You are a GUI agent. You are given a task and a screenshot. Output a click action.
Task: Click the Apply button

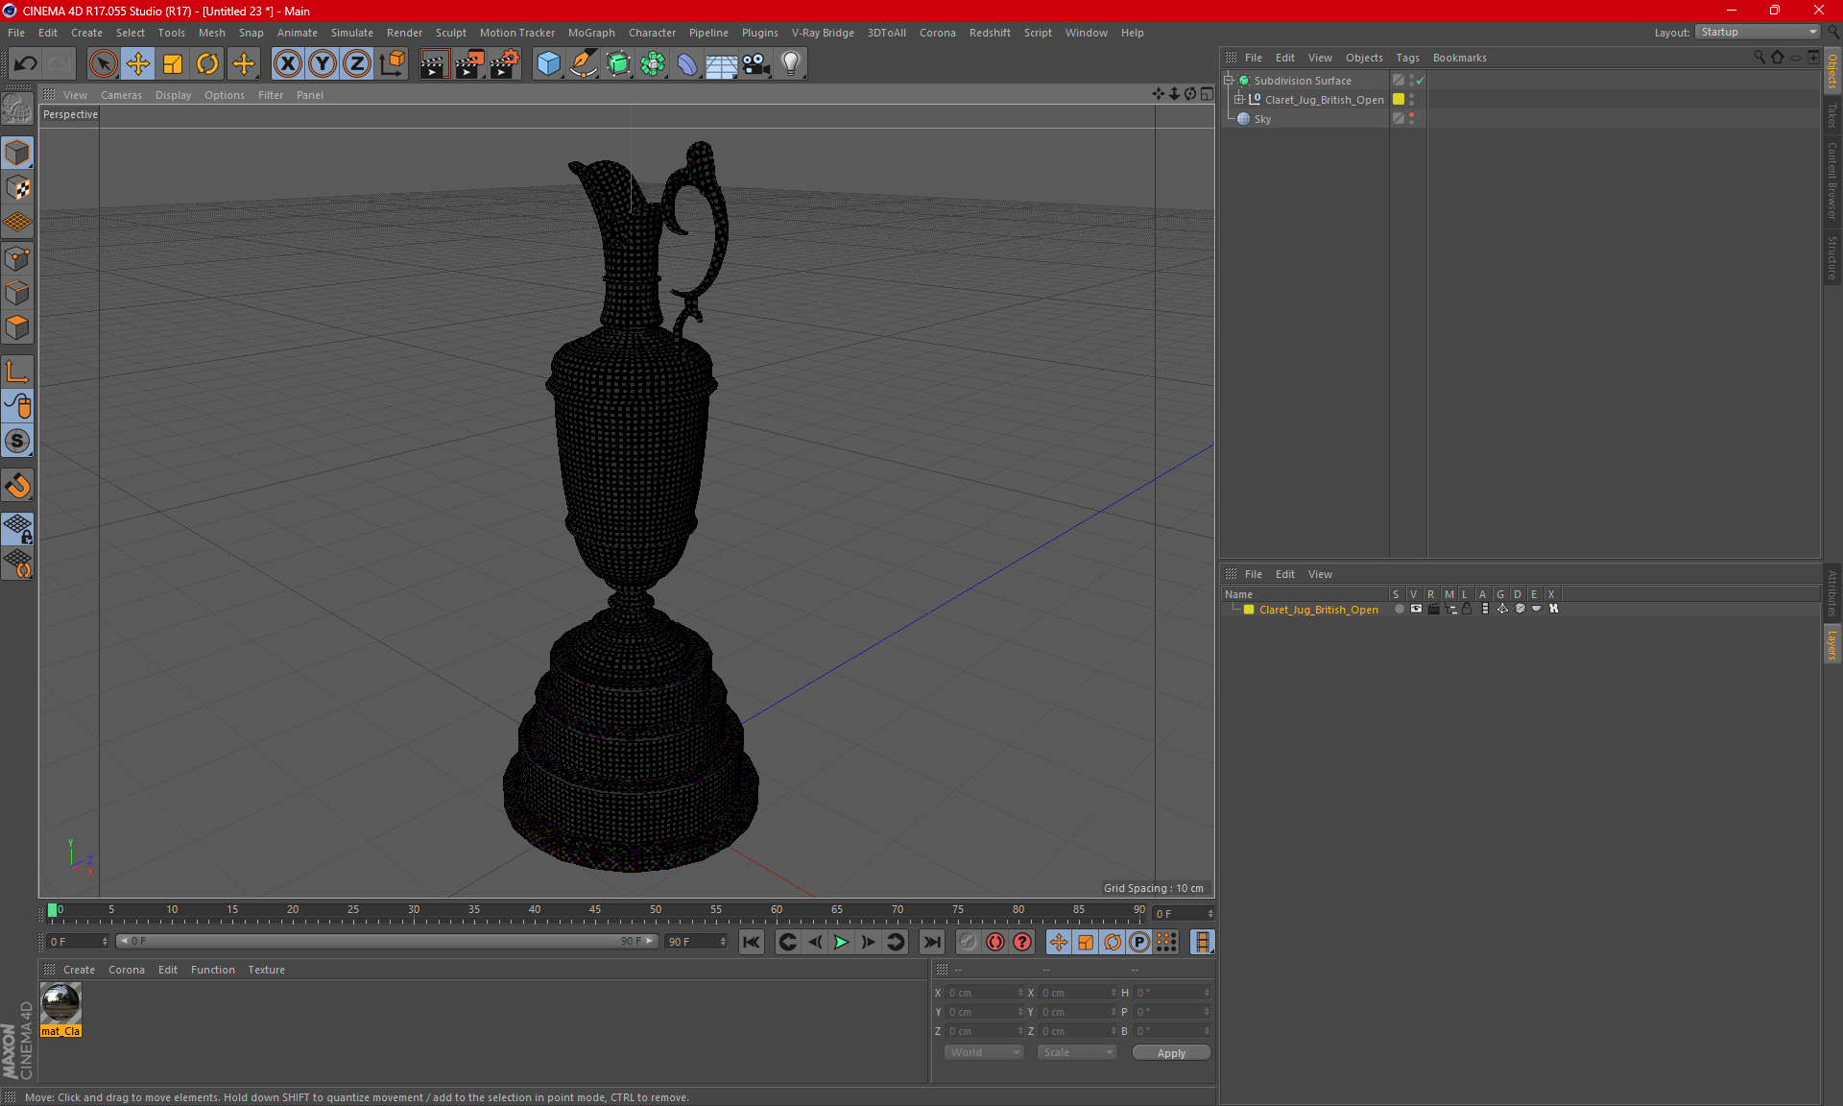coord(1171,1052)
